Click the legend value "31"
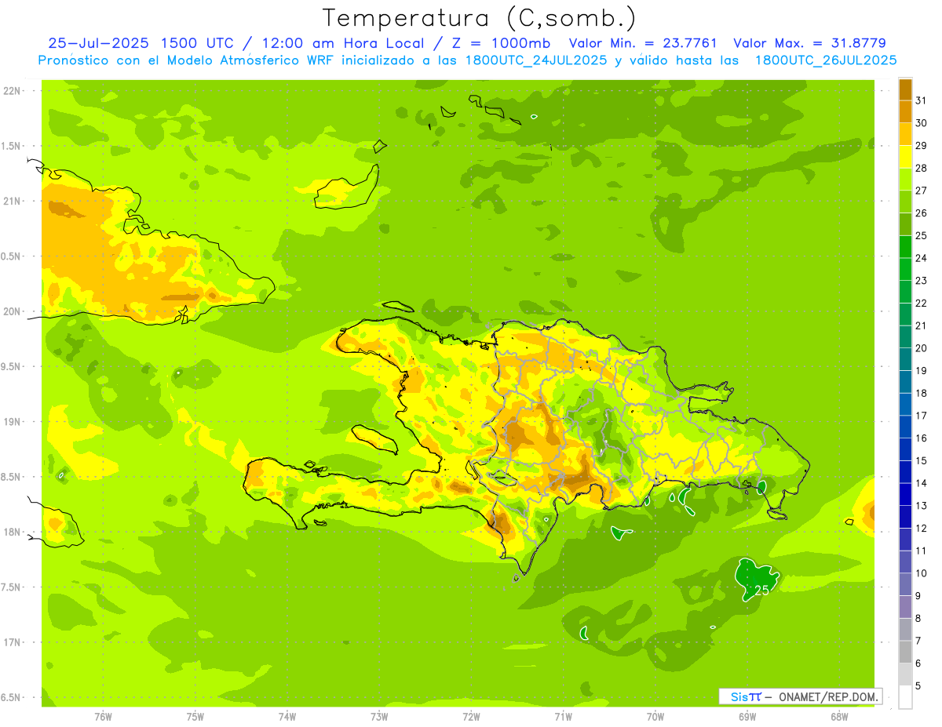 pyautogui.click(x=921, y=100)
